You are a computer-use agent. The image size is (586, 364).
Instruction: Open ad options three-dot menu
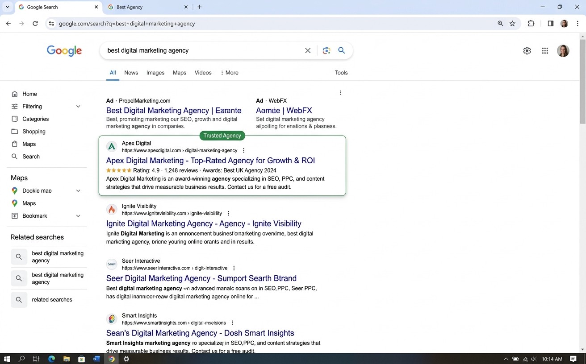tap(340, 93)
